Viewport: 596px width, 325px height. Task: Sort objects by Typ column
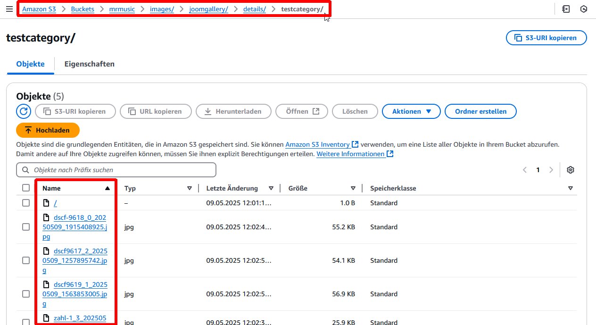coord(190,188)
